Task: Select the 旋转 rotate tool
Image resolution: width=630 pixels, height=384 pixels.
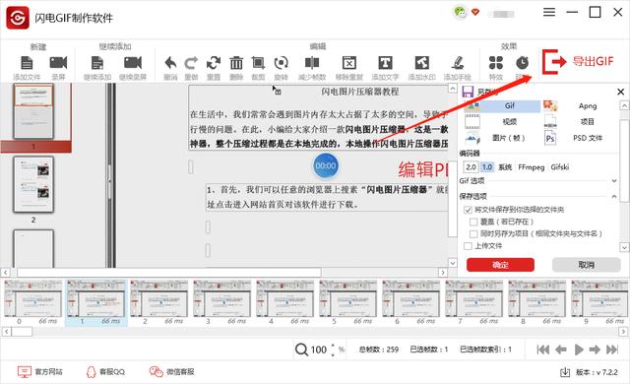Action: 281,63
